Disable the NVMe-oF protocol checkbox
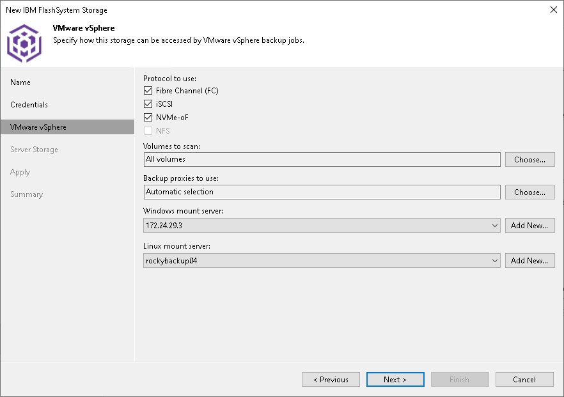The height and width of the screenshot is (397, 564). click(x=148, y=117)
